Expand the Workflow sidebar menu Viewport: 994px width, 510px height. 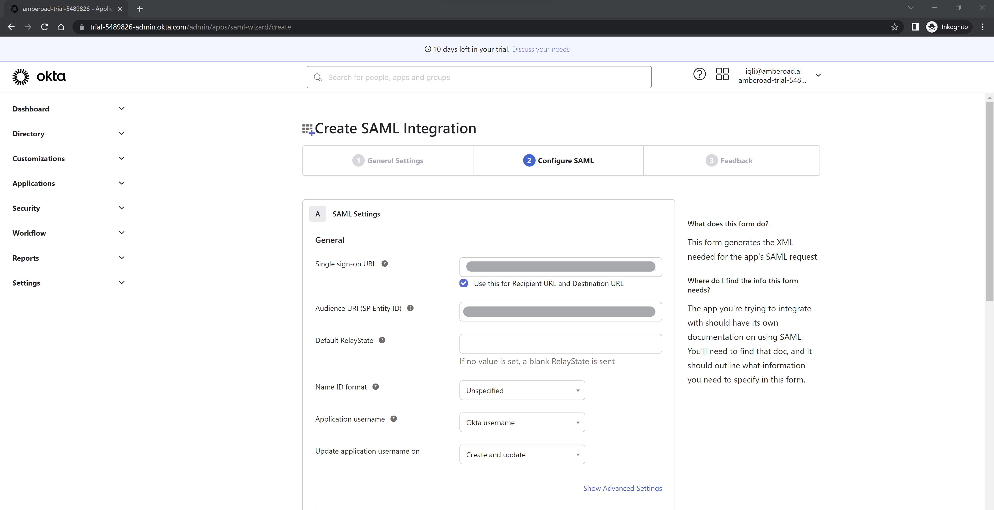[68, 233]
